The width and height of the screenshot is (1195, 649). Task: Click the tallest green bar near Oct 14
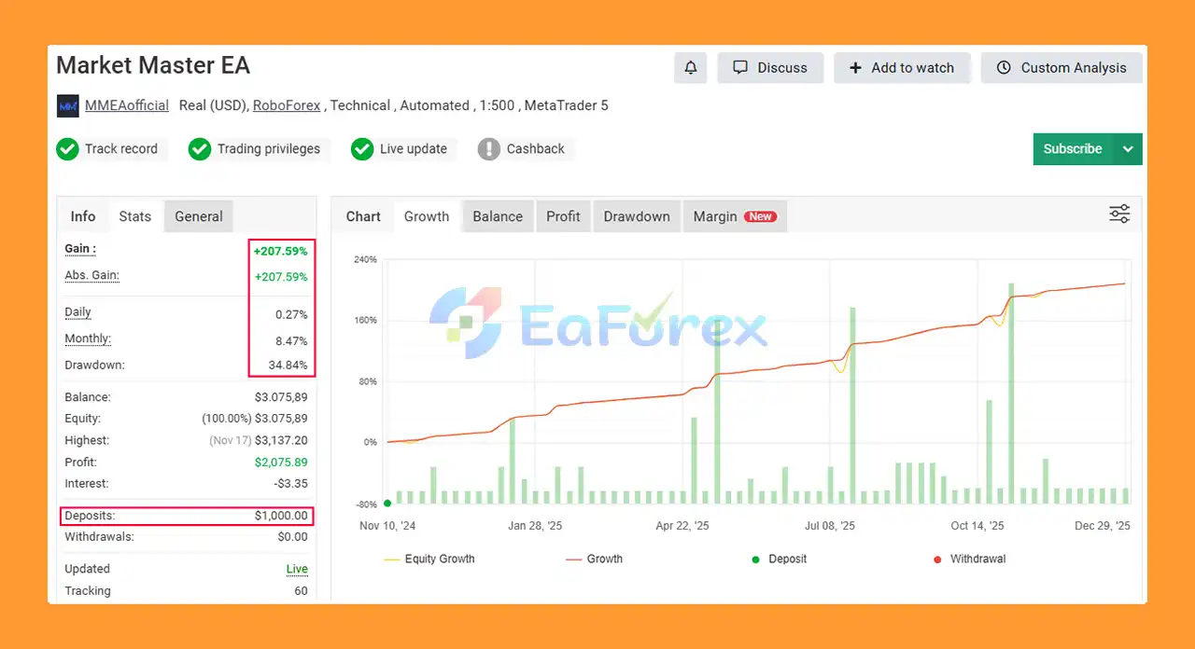[x=1011, y=392]
